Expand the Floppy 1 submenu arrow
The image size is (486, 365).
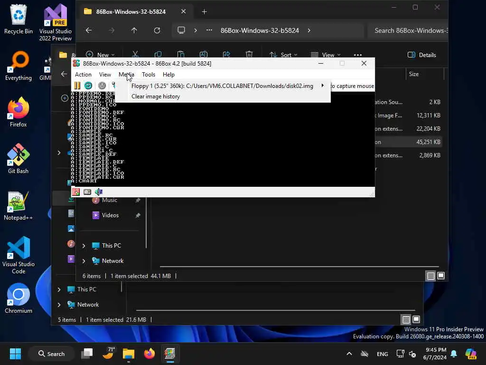[x=323, y=86]
